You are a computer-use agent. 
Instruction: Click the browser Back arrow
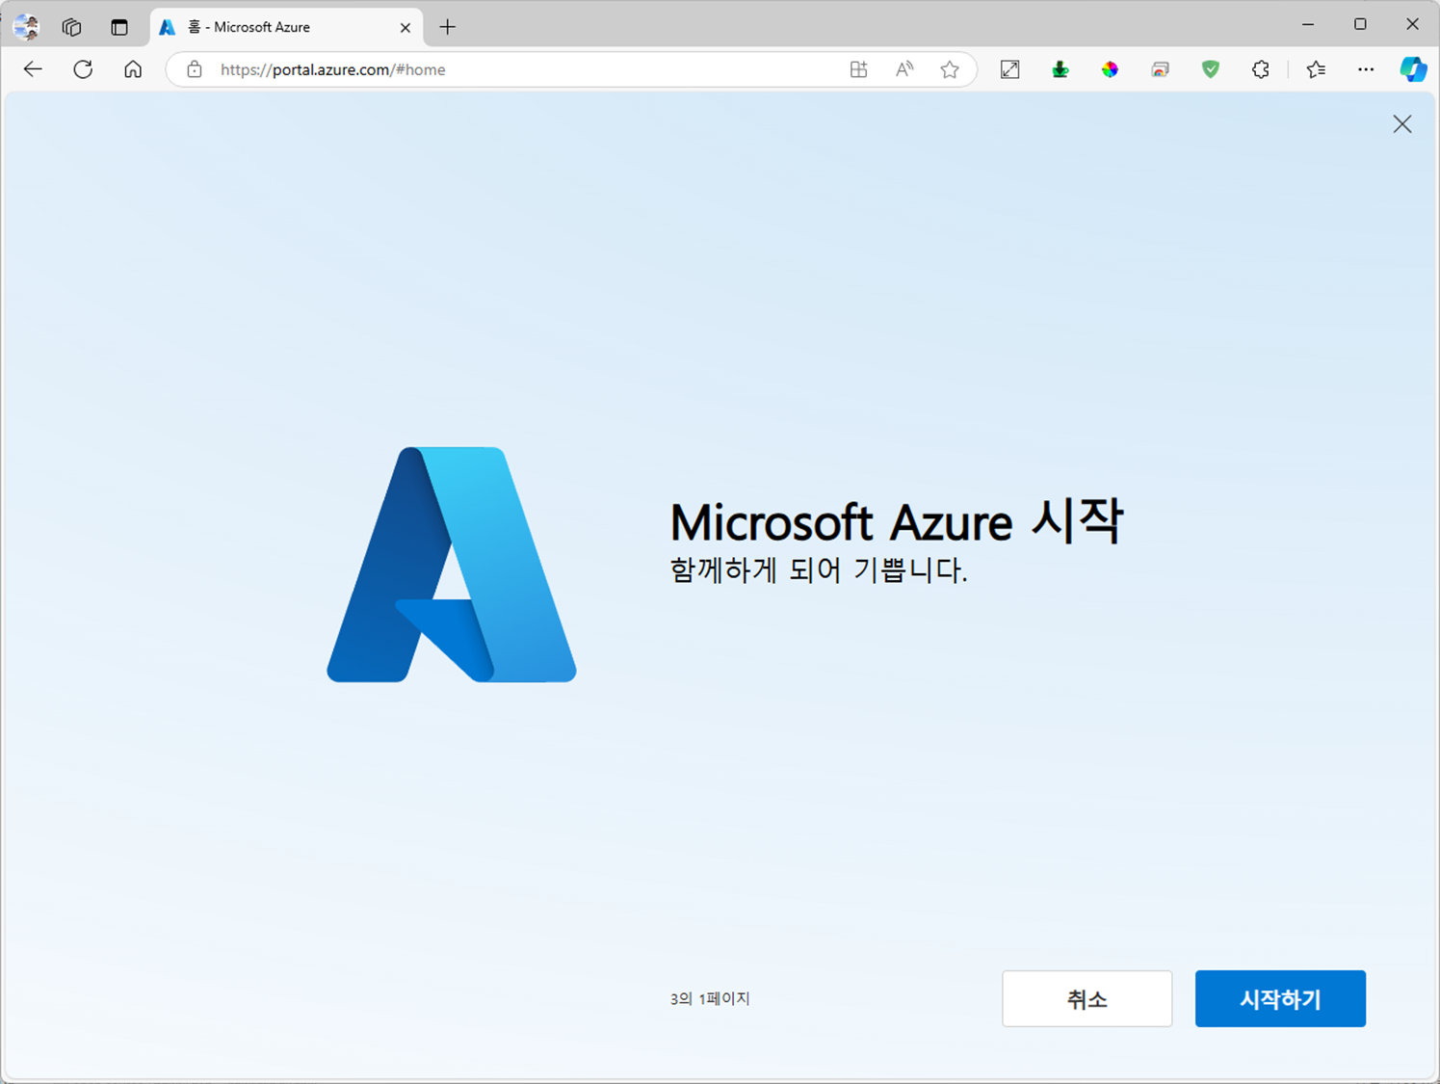point(33,69)
